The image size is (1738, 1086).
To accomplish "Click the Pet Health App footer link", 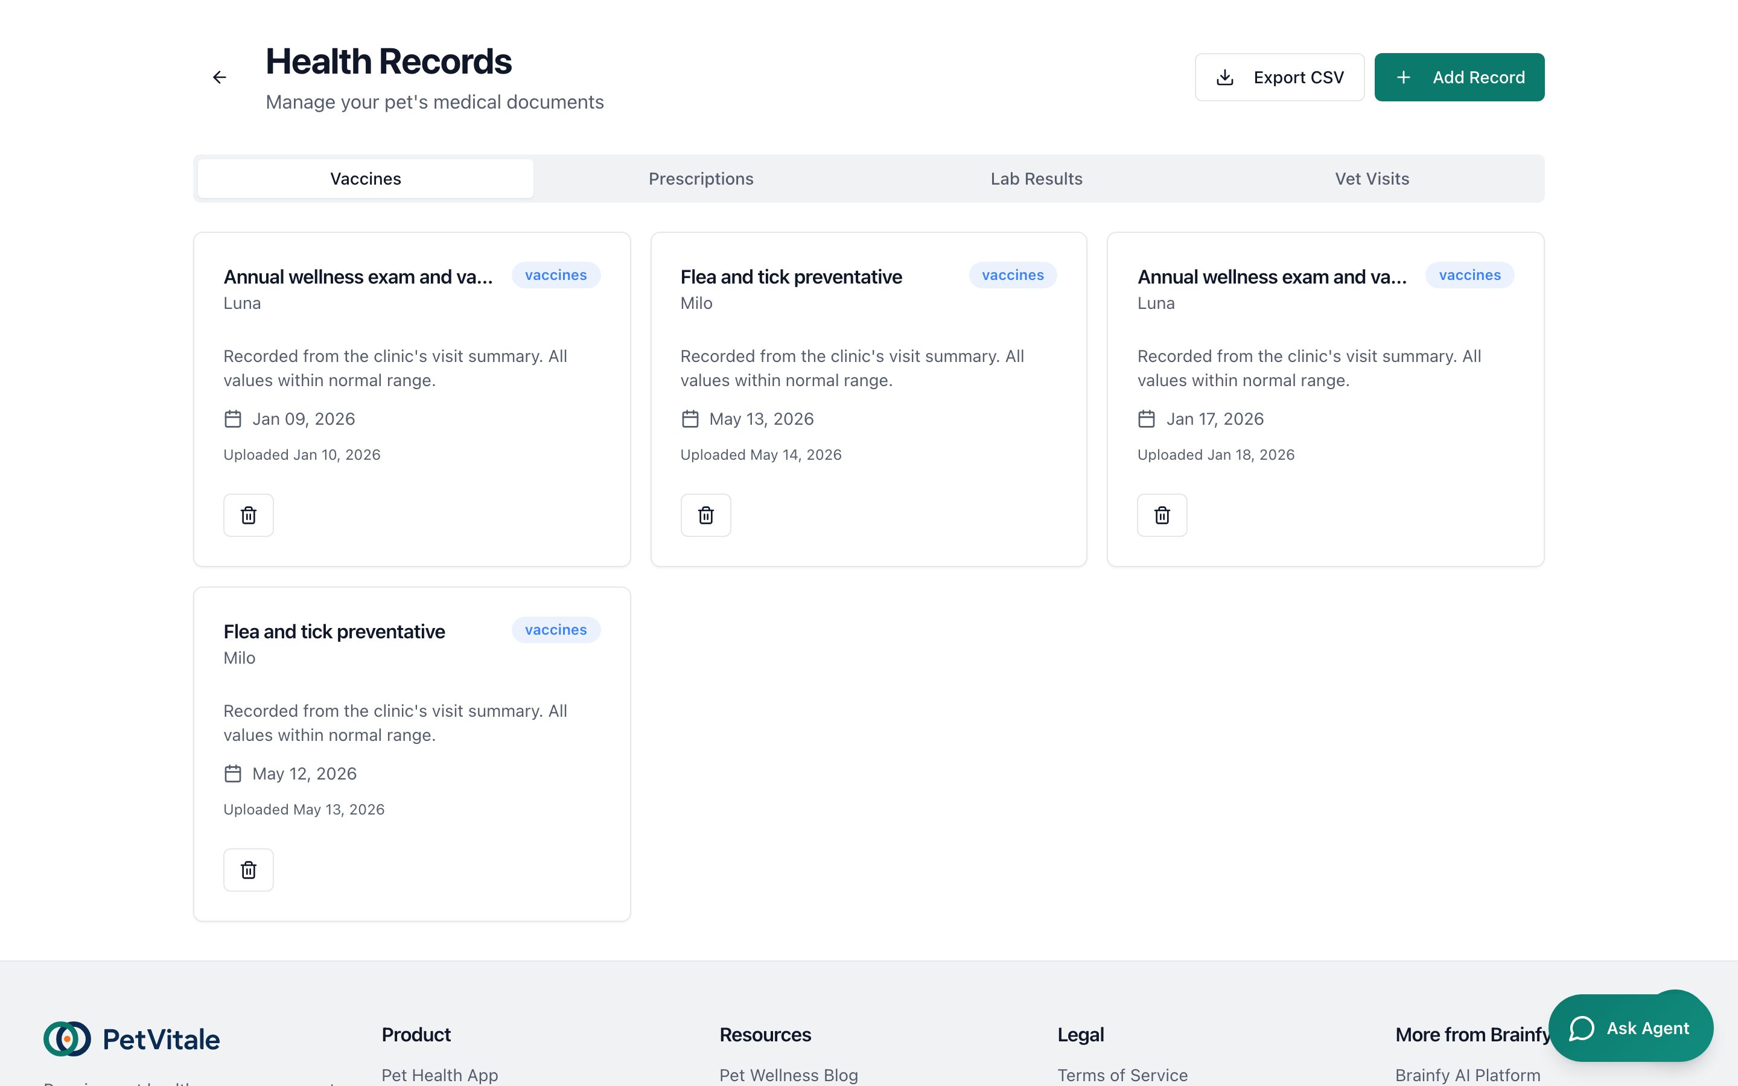I will (x=439, y=1075).
